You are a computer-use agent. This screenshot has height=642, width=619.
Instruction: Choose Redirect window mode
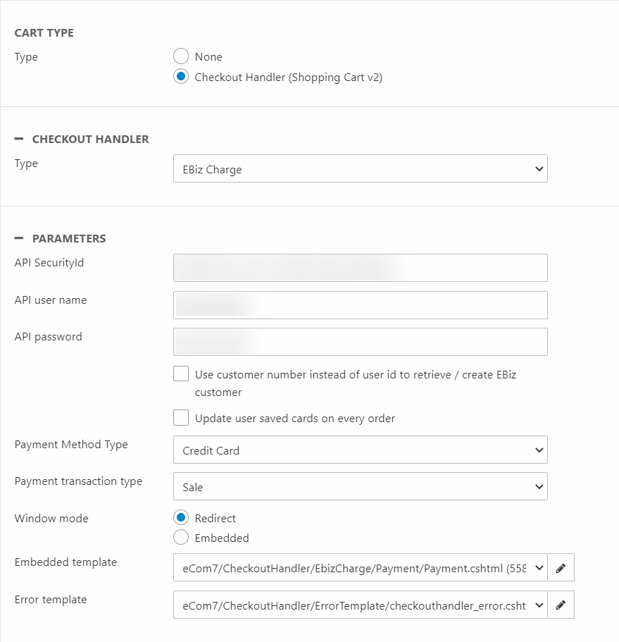click(181, 518)
